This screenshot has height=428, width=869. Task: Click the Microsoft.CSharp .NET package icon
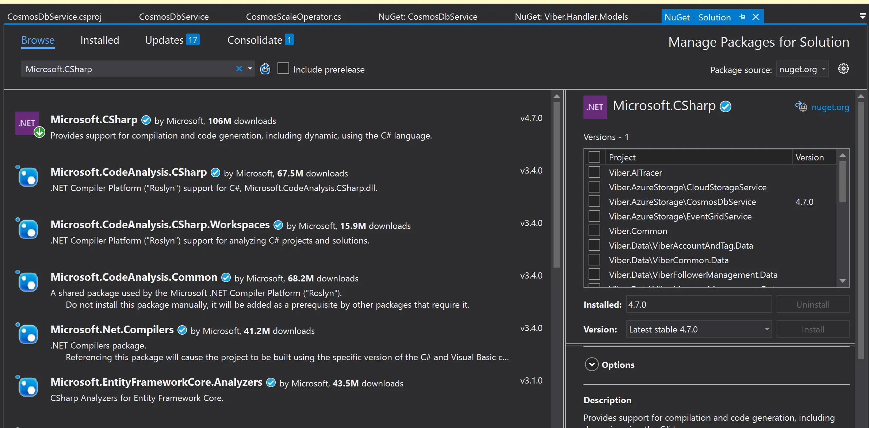(27, 123)
